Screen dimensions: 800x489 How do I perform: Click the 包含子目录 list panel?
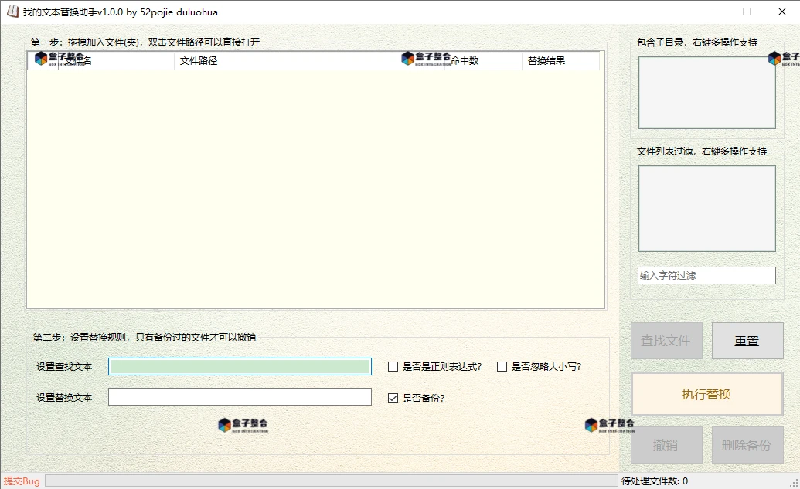pyautogui.click(x=706, y=91)
